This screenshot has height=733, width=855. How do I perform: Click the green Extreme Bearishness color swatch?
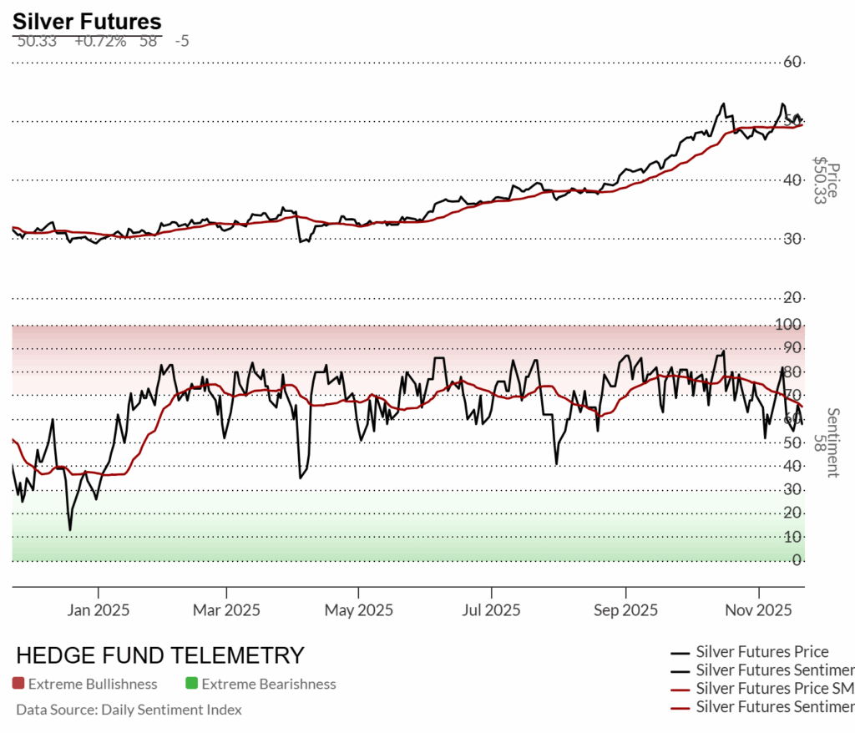coord(191,684)
